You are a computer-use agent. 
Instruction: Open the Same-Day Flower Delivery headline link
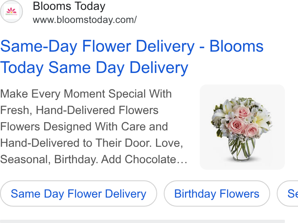132,57
